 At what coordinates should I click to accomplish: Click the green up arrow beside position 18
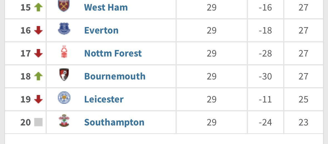tap(38, 76)
